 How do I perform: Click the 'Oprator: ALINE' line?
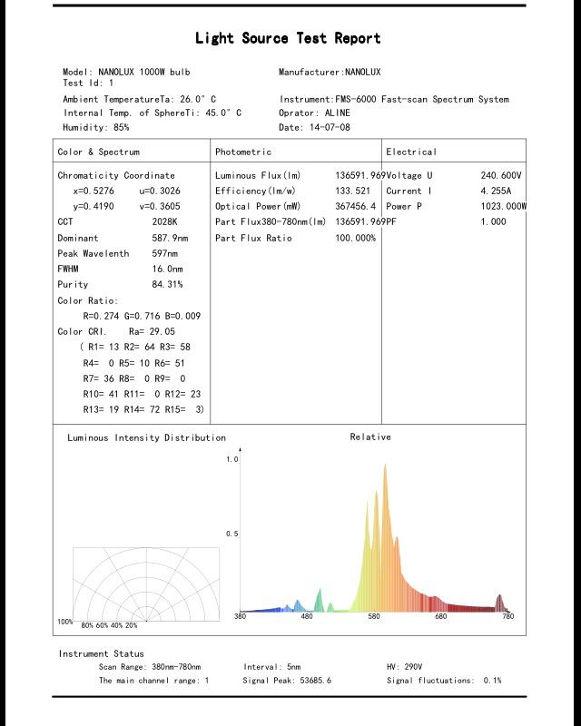tap(315, 113)
